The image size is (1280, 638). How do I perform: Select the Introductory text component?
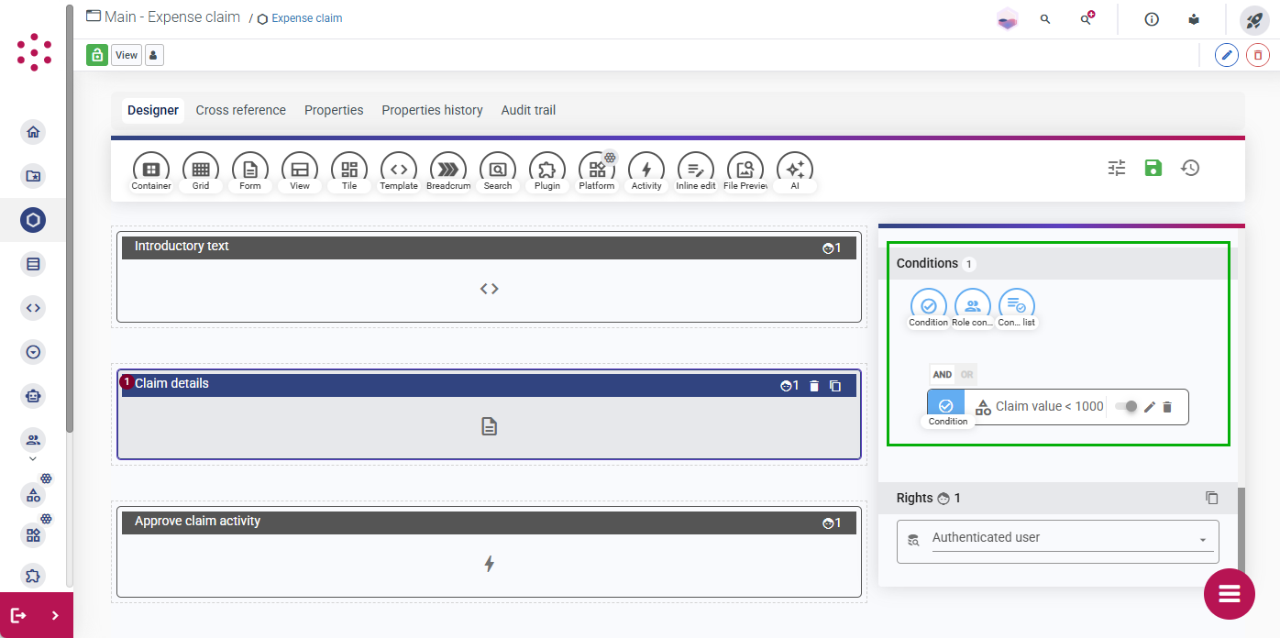489,277
